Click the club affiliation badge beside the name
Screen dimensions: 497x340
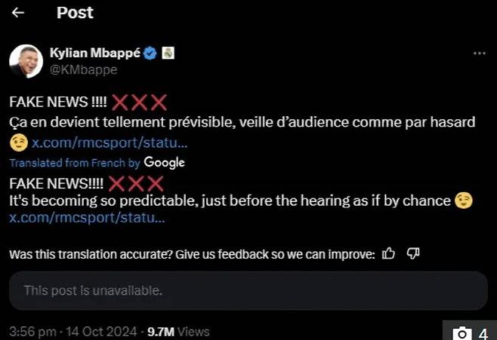click(x=169, y=54)
